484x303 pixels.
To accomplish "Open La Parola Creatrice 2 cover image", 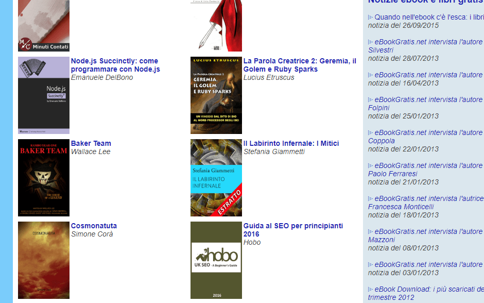I will (x=216, y=95).
